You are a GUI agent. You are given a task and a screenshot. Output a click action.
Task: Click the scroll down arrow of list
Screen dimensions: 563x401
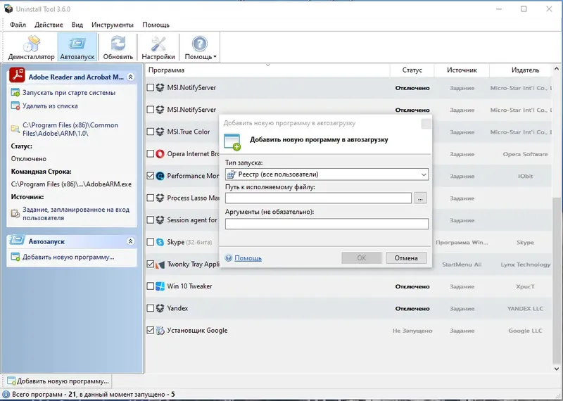click(x=557, y=369)
